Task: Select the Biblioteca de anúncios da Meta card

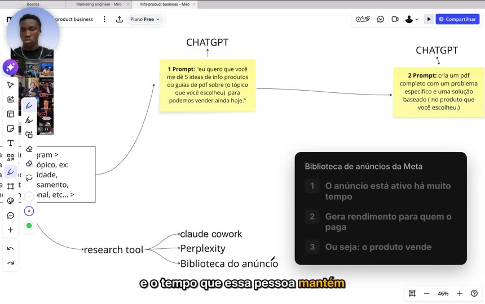Action: pos(381,208)
